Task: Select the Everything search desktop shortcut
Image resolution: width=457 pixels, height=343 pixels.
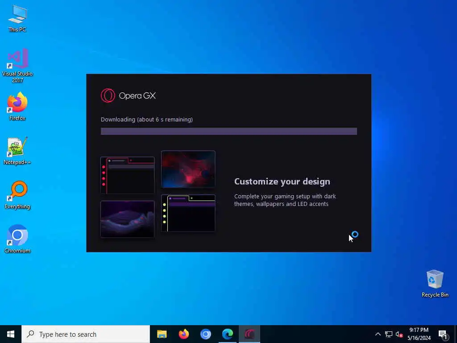Action: pos(17,195)
